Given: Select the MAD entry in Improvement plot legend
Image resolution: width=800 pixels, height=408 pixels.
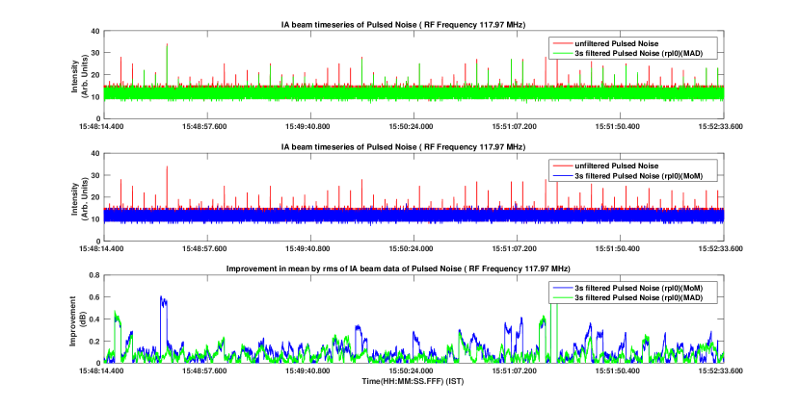Looking at the screenshot, I should coord(638,297).
